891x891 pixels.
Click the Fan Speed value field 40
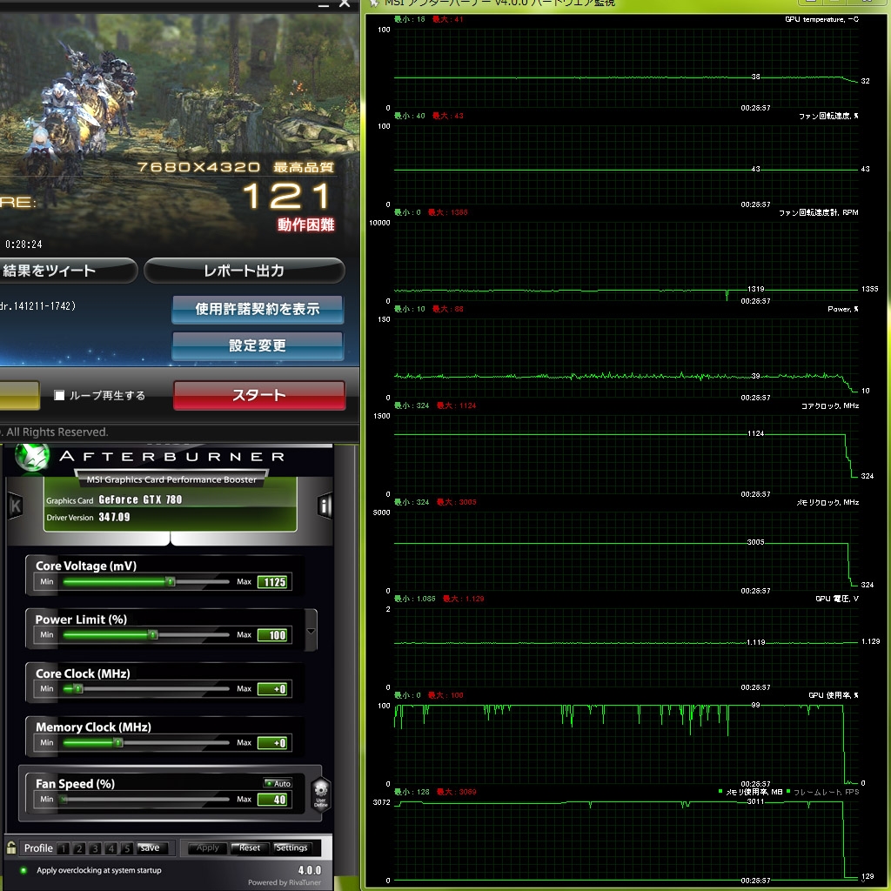pos(274,800)
